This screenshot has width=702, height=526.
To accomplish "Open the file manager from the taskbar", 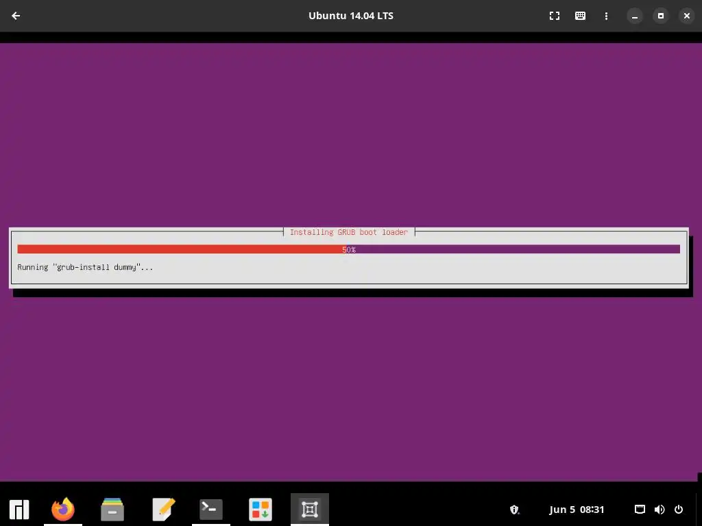I will 112,509.
